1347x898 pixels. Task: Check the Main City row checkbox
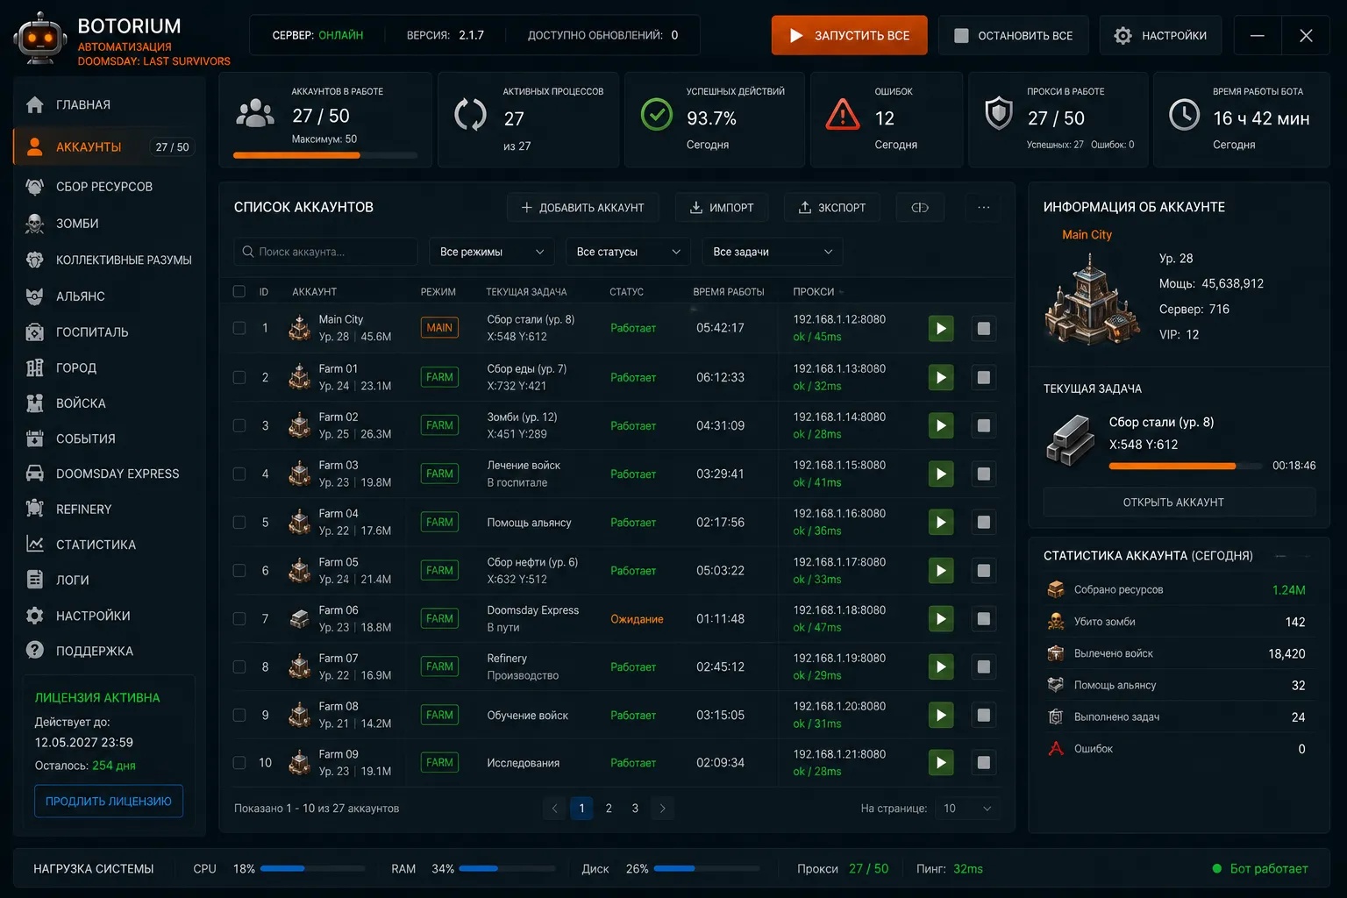[x=239, y=328]
